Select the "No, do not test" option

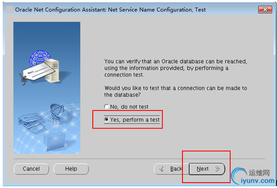pyautogui.click(x=106, y=107)
